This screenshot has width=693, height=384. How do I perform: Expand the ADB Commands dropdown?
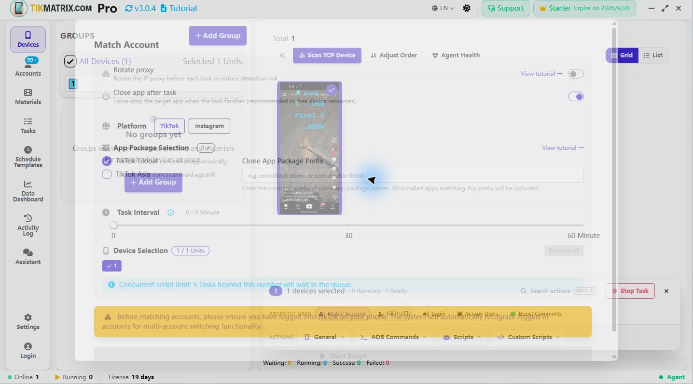click(394, 337)
